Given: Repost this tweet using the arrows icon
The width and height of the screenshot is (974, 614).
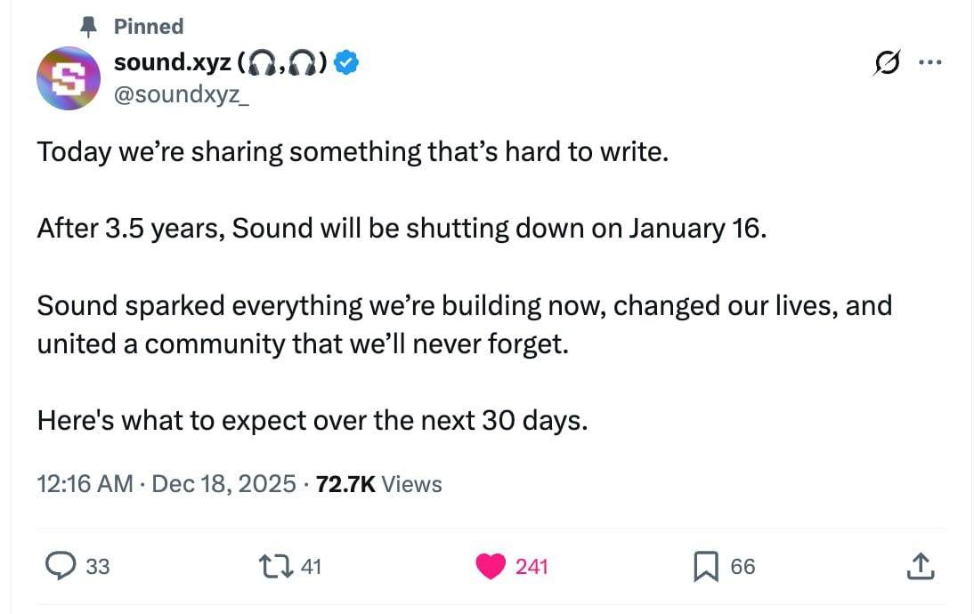Looking at the screenshot, I should 271,566.
